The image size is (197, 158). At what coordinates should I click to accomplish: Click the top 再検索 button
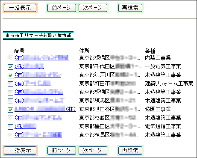coord(130,8)
